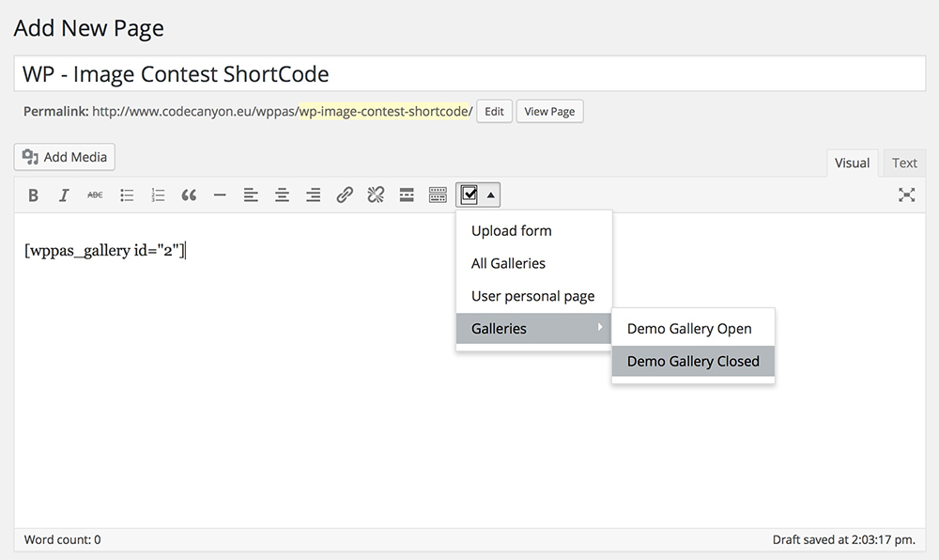Click Edit next to the permalink

pyautogui.click(x=494, y=112)
